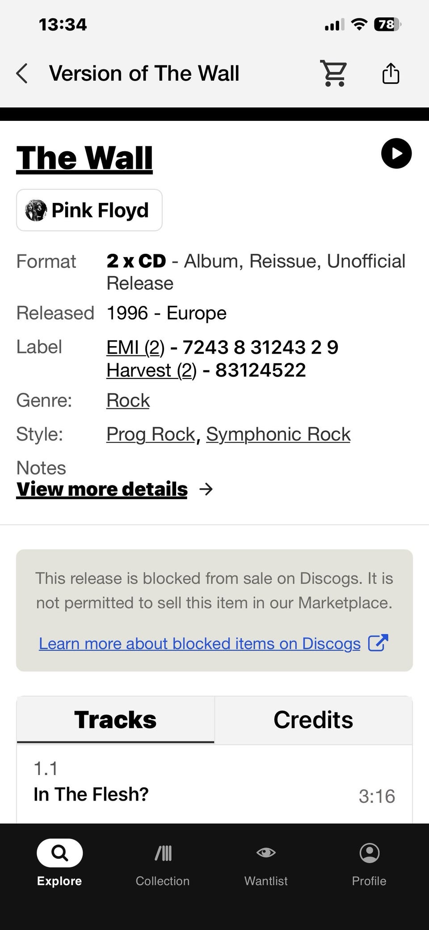The width and height of the screenshot is (429, 930).
Task: Select the Tracks tab
Action: pos(115,720)
